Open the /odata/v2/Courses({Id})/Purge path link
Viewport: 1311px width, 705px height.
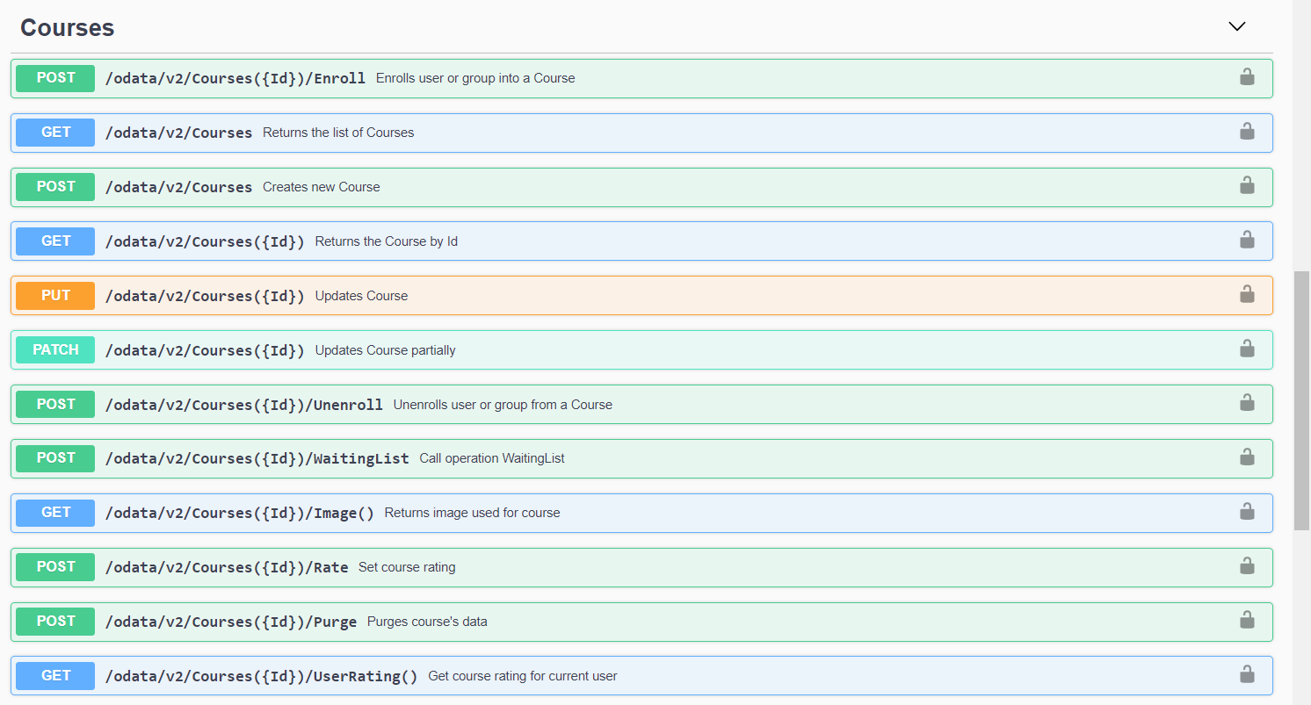(x=230, y=622)
